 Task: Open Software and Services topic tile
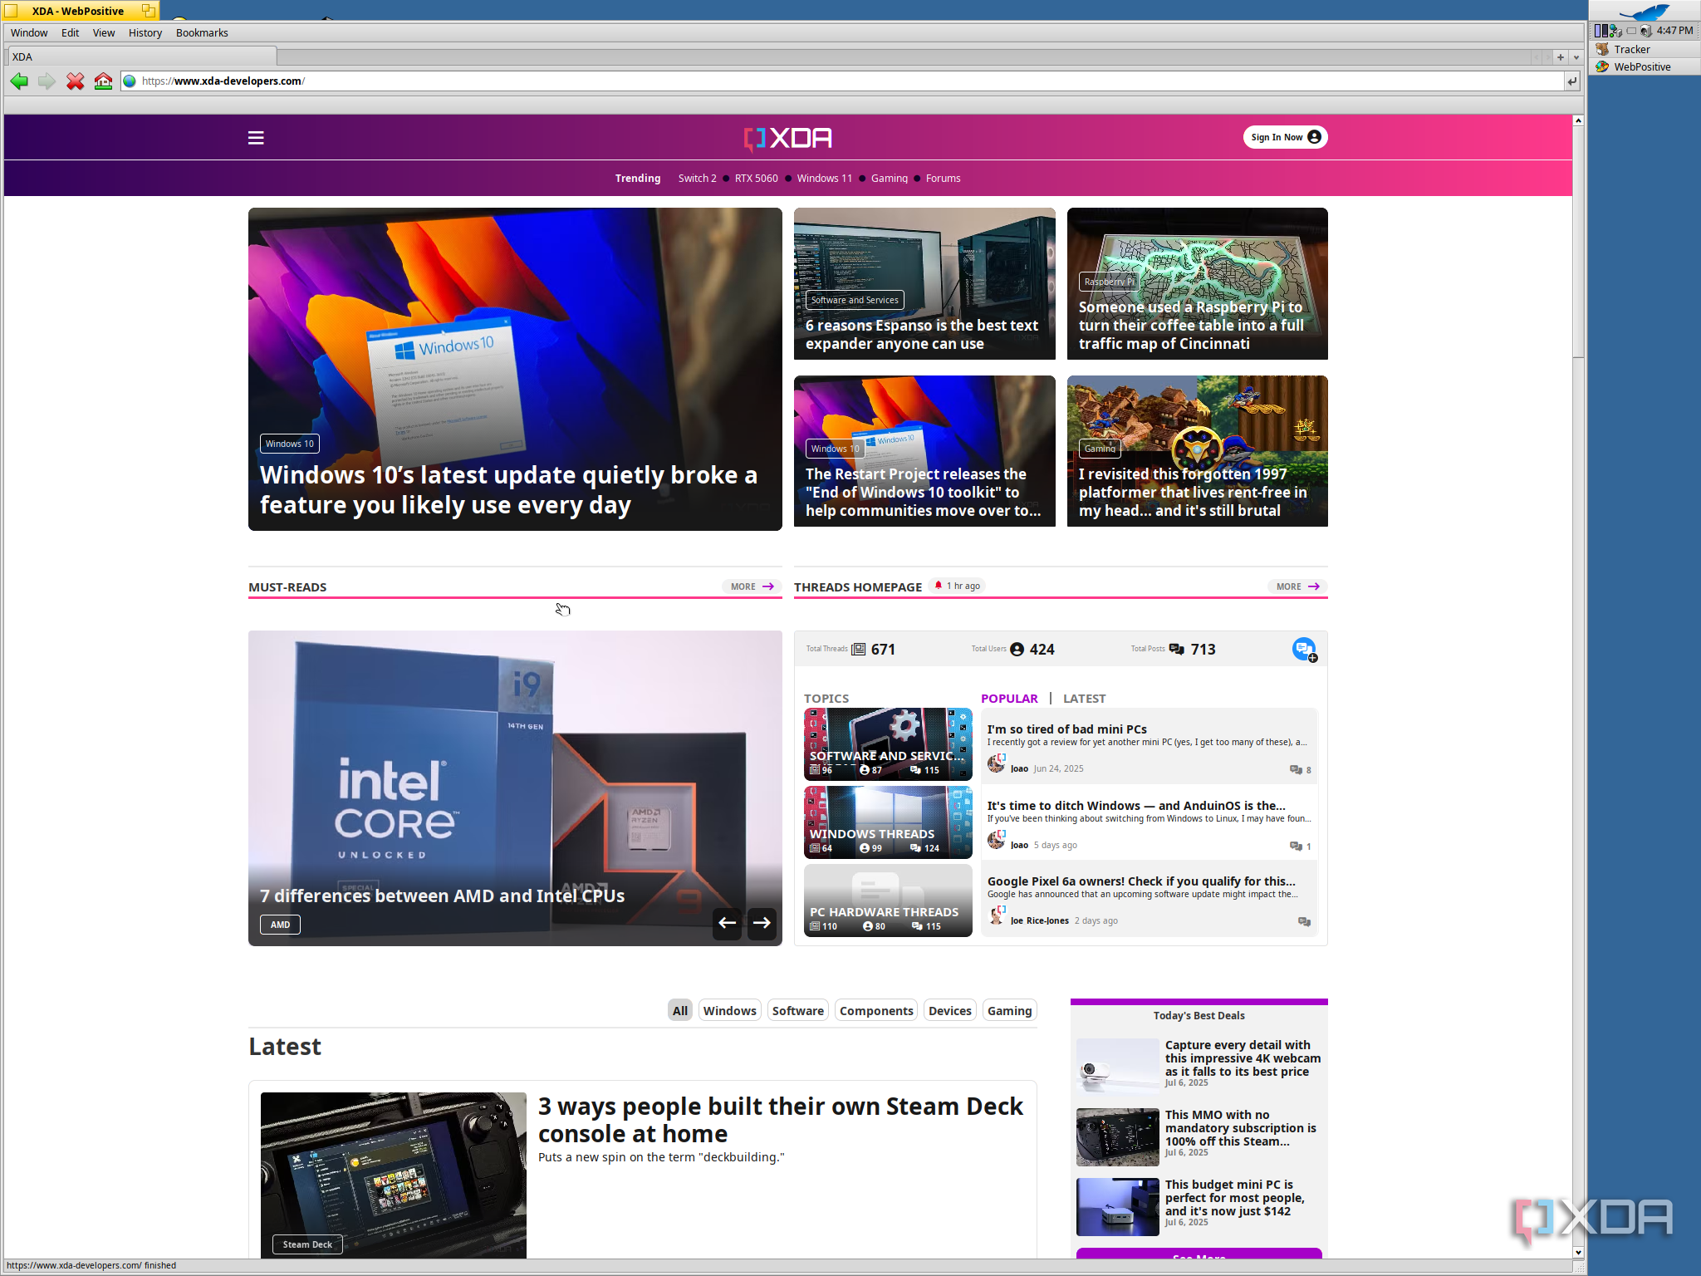(x=888, y=744)
